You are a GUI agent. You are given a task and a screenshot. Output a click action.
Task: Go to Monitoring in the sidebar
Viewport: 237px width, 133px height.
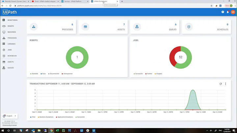coord(13,20)
